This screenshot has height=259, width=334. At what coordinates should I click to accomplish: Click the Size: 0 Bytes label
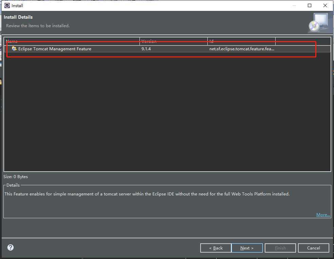(x=16, y=177)
